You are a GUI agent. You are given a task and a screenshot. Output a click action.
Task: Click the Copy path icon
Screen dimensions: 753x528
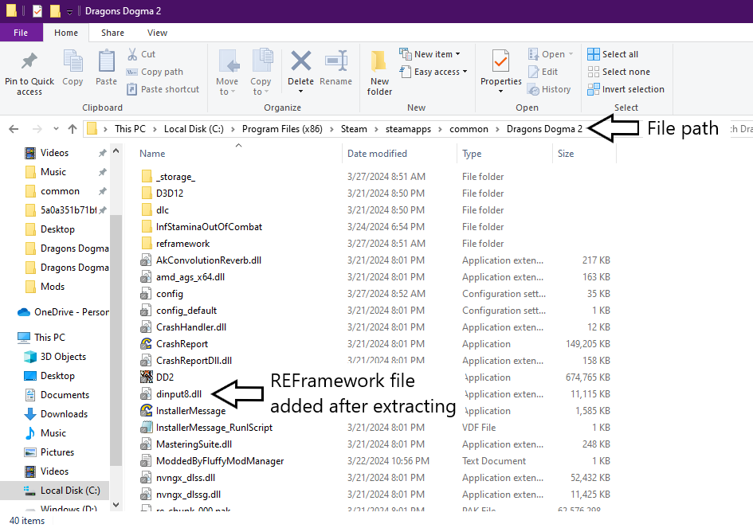[x=132, y=72]
